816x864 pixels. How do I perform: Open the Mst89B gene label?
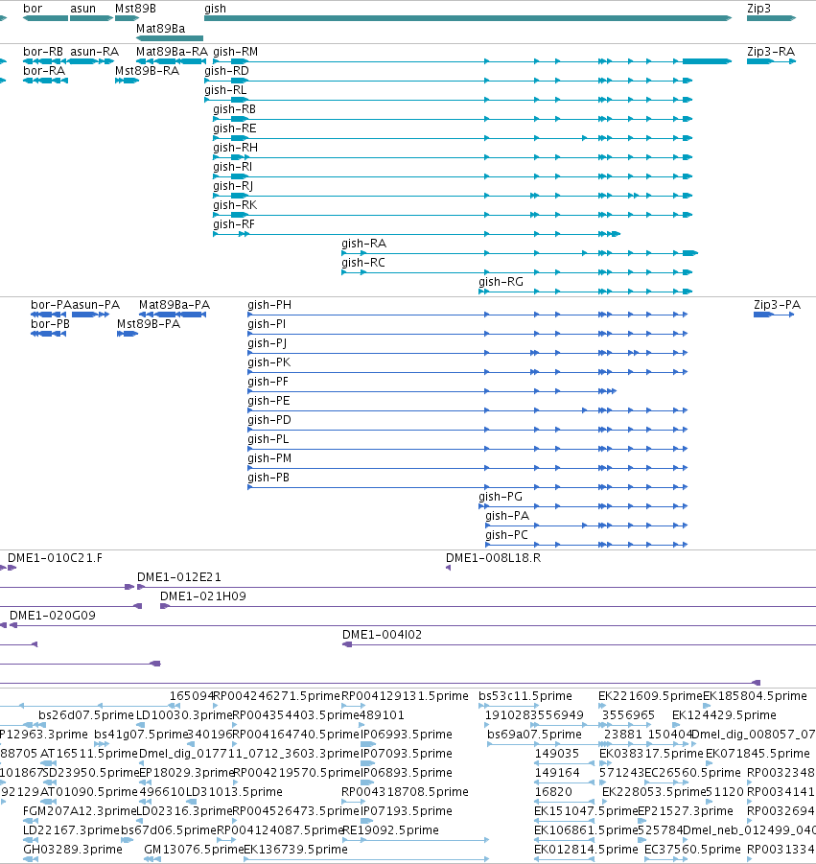click(x=135, y=9)
